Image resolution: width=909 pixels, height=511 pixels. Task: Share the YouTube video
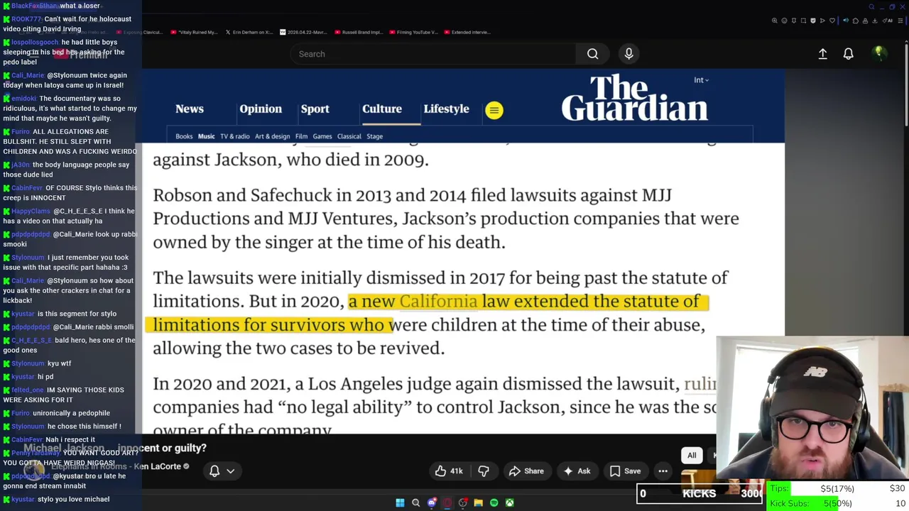526,471
